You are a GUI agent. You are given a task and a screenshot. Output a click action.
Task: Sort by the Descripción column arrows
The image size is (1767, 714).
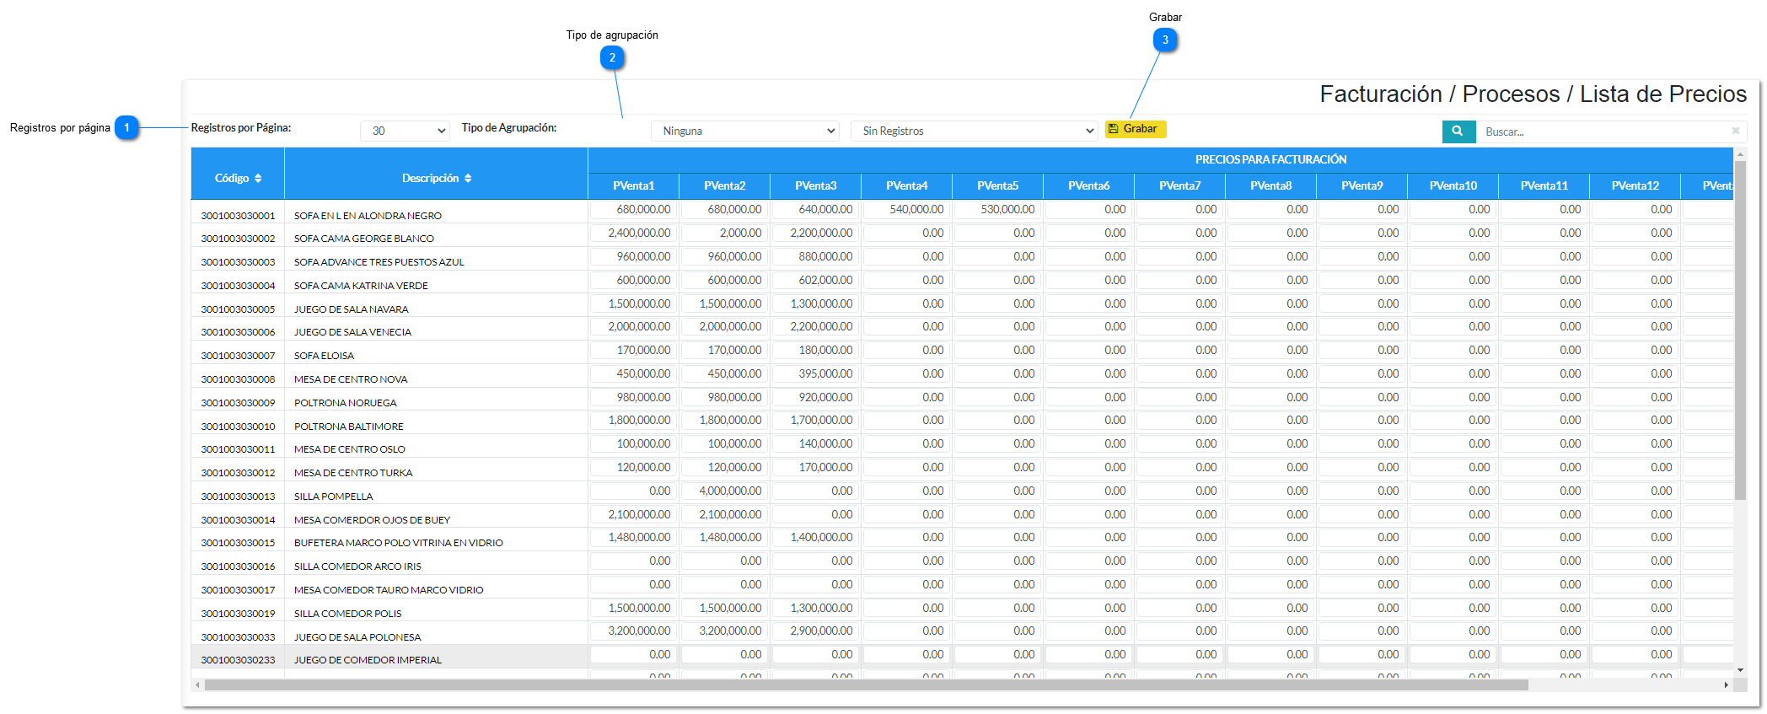point(468,179)
